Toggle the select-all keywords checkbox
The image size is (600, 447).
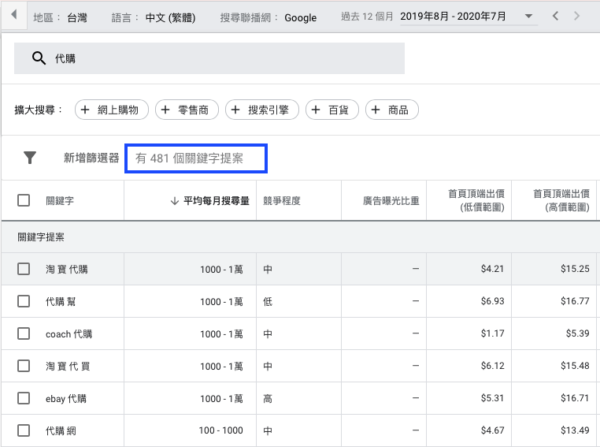pyautogui.click(x=24, y=201)
